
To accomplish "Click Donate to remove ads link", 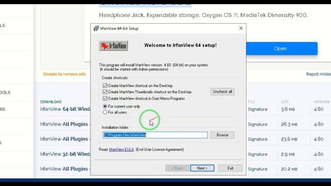I will [65, 74].
